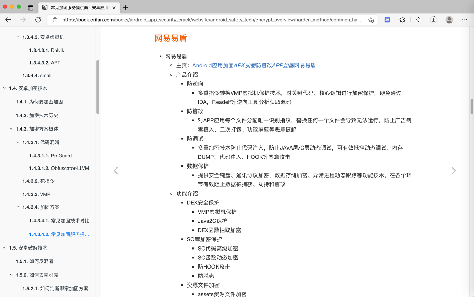474x297 pixels.
Task: Click the 防逆向 bullet text
Action: (195, 84)
